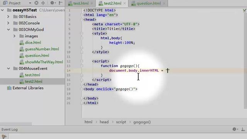247x139 pixels.
Task: Click the height:100% declaration on line 8
Action: 122,43
